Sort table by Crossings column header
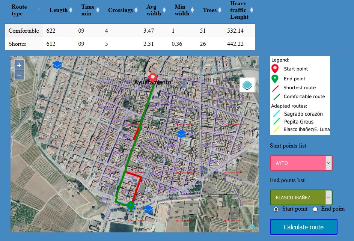Screen dimensions: 354x241 pyautogui.click(x=123, y=10)
